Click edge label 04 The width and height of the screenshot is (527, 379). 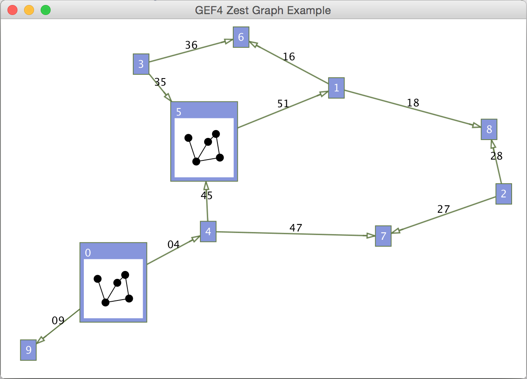click(x=173, y=245)
